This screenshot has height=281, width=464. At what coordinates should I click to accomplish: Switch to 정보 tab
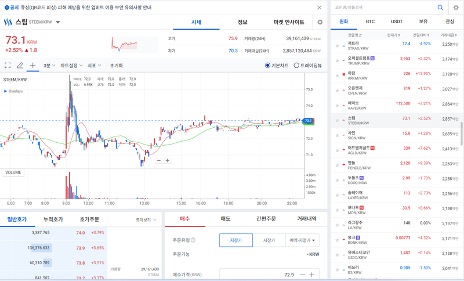[x=242, y=22]
